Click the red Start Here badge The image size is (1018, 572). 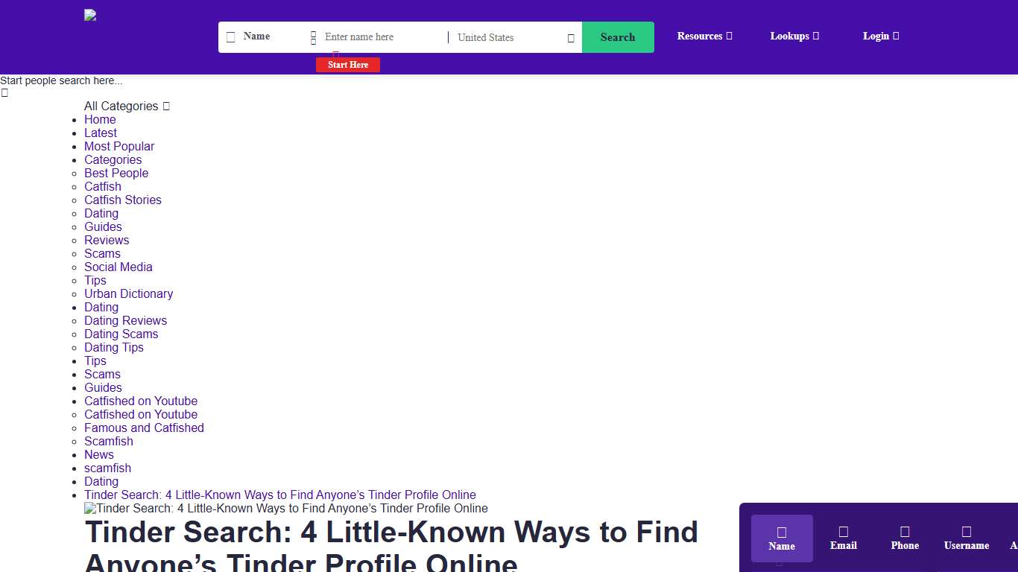(x=347, y=65)
